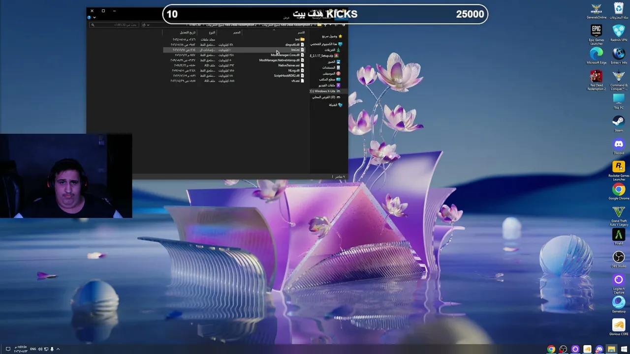Switch to OBS Studio on the taskbar
630x354 pixels.
(x=563, y=349)
